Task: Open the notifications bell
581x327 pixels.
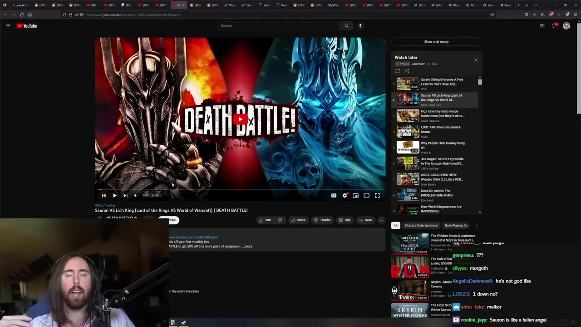Action: 554,26
